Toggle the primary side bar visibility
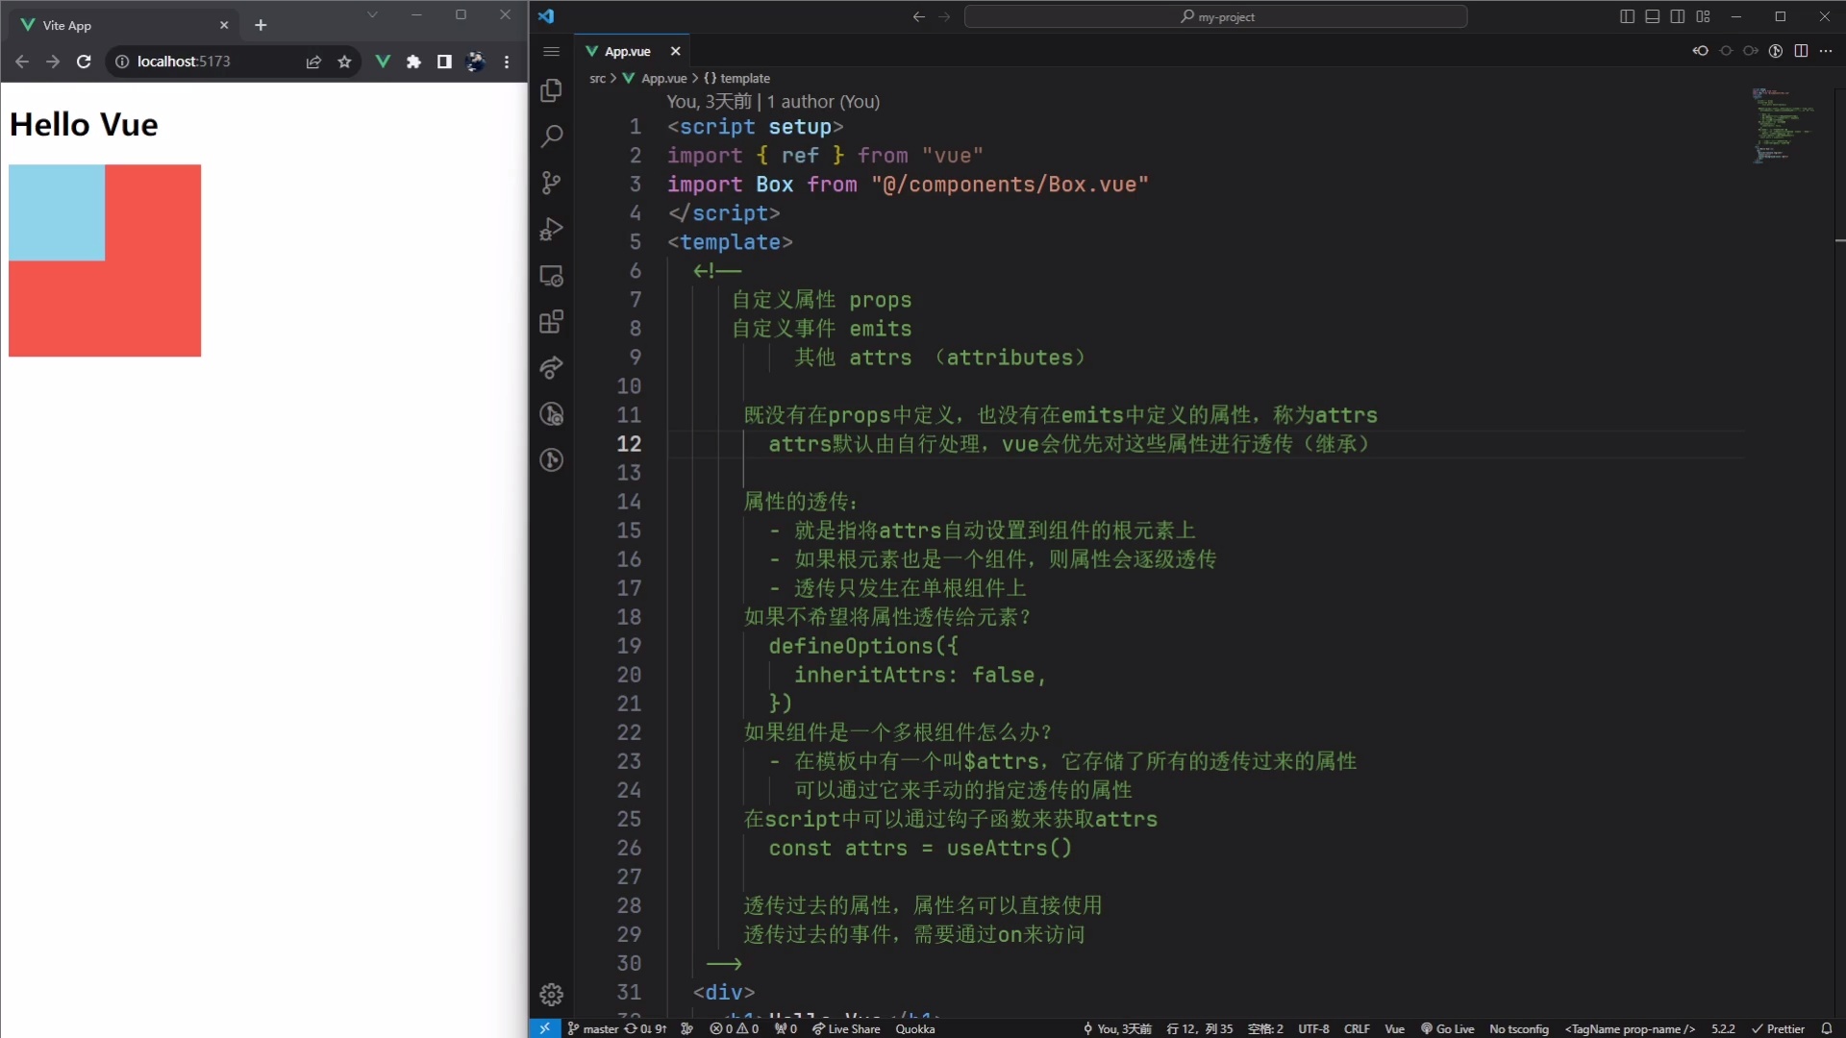Screen dimensions: 1846x1038 [x=1627, y=16]
